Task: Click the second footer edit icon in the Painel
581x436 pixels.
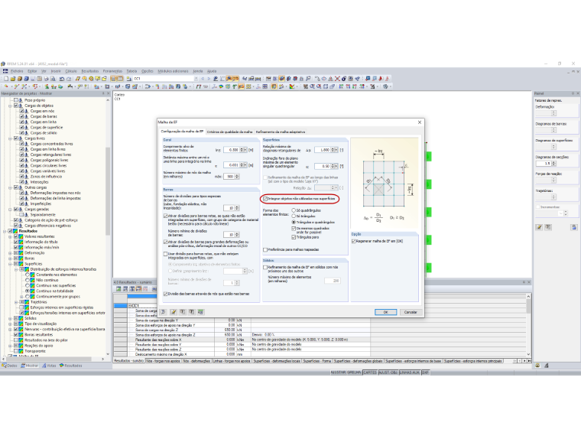Action: click(548, 227)
